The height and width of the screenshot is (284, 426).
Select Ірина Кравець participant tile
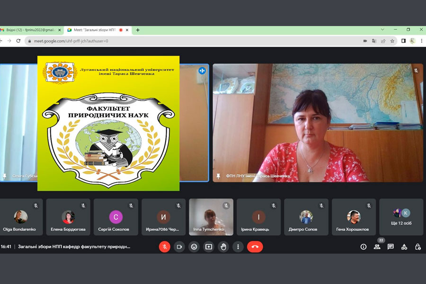pyautogui.click(x=258, y=217)
